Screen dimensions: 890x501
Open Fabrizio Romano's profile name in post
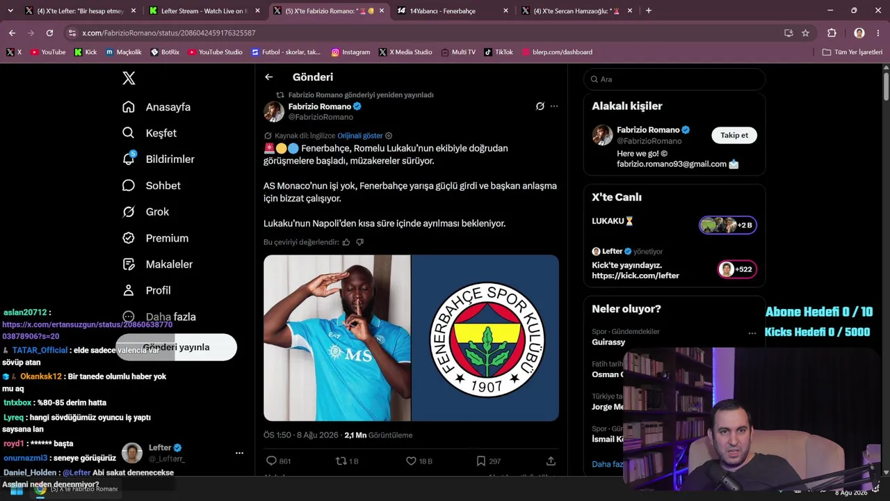[x=320, y=106]
